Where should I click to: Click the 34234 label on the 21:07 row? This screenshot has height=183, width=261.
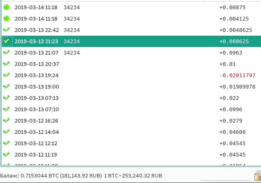pos(71,52)
